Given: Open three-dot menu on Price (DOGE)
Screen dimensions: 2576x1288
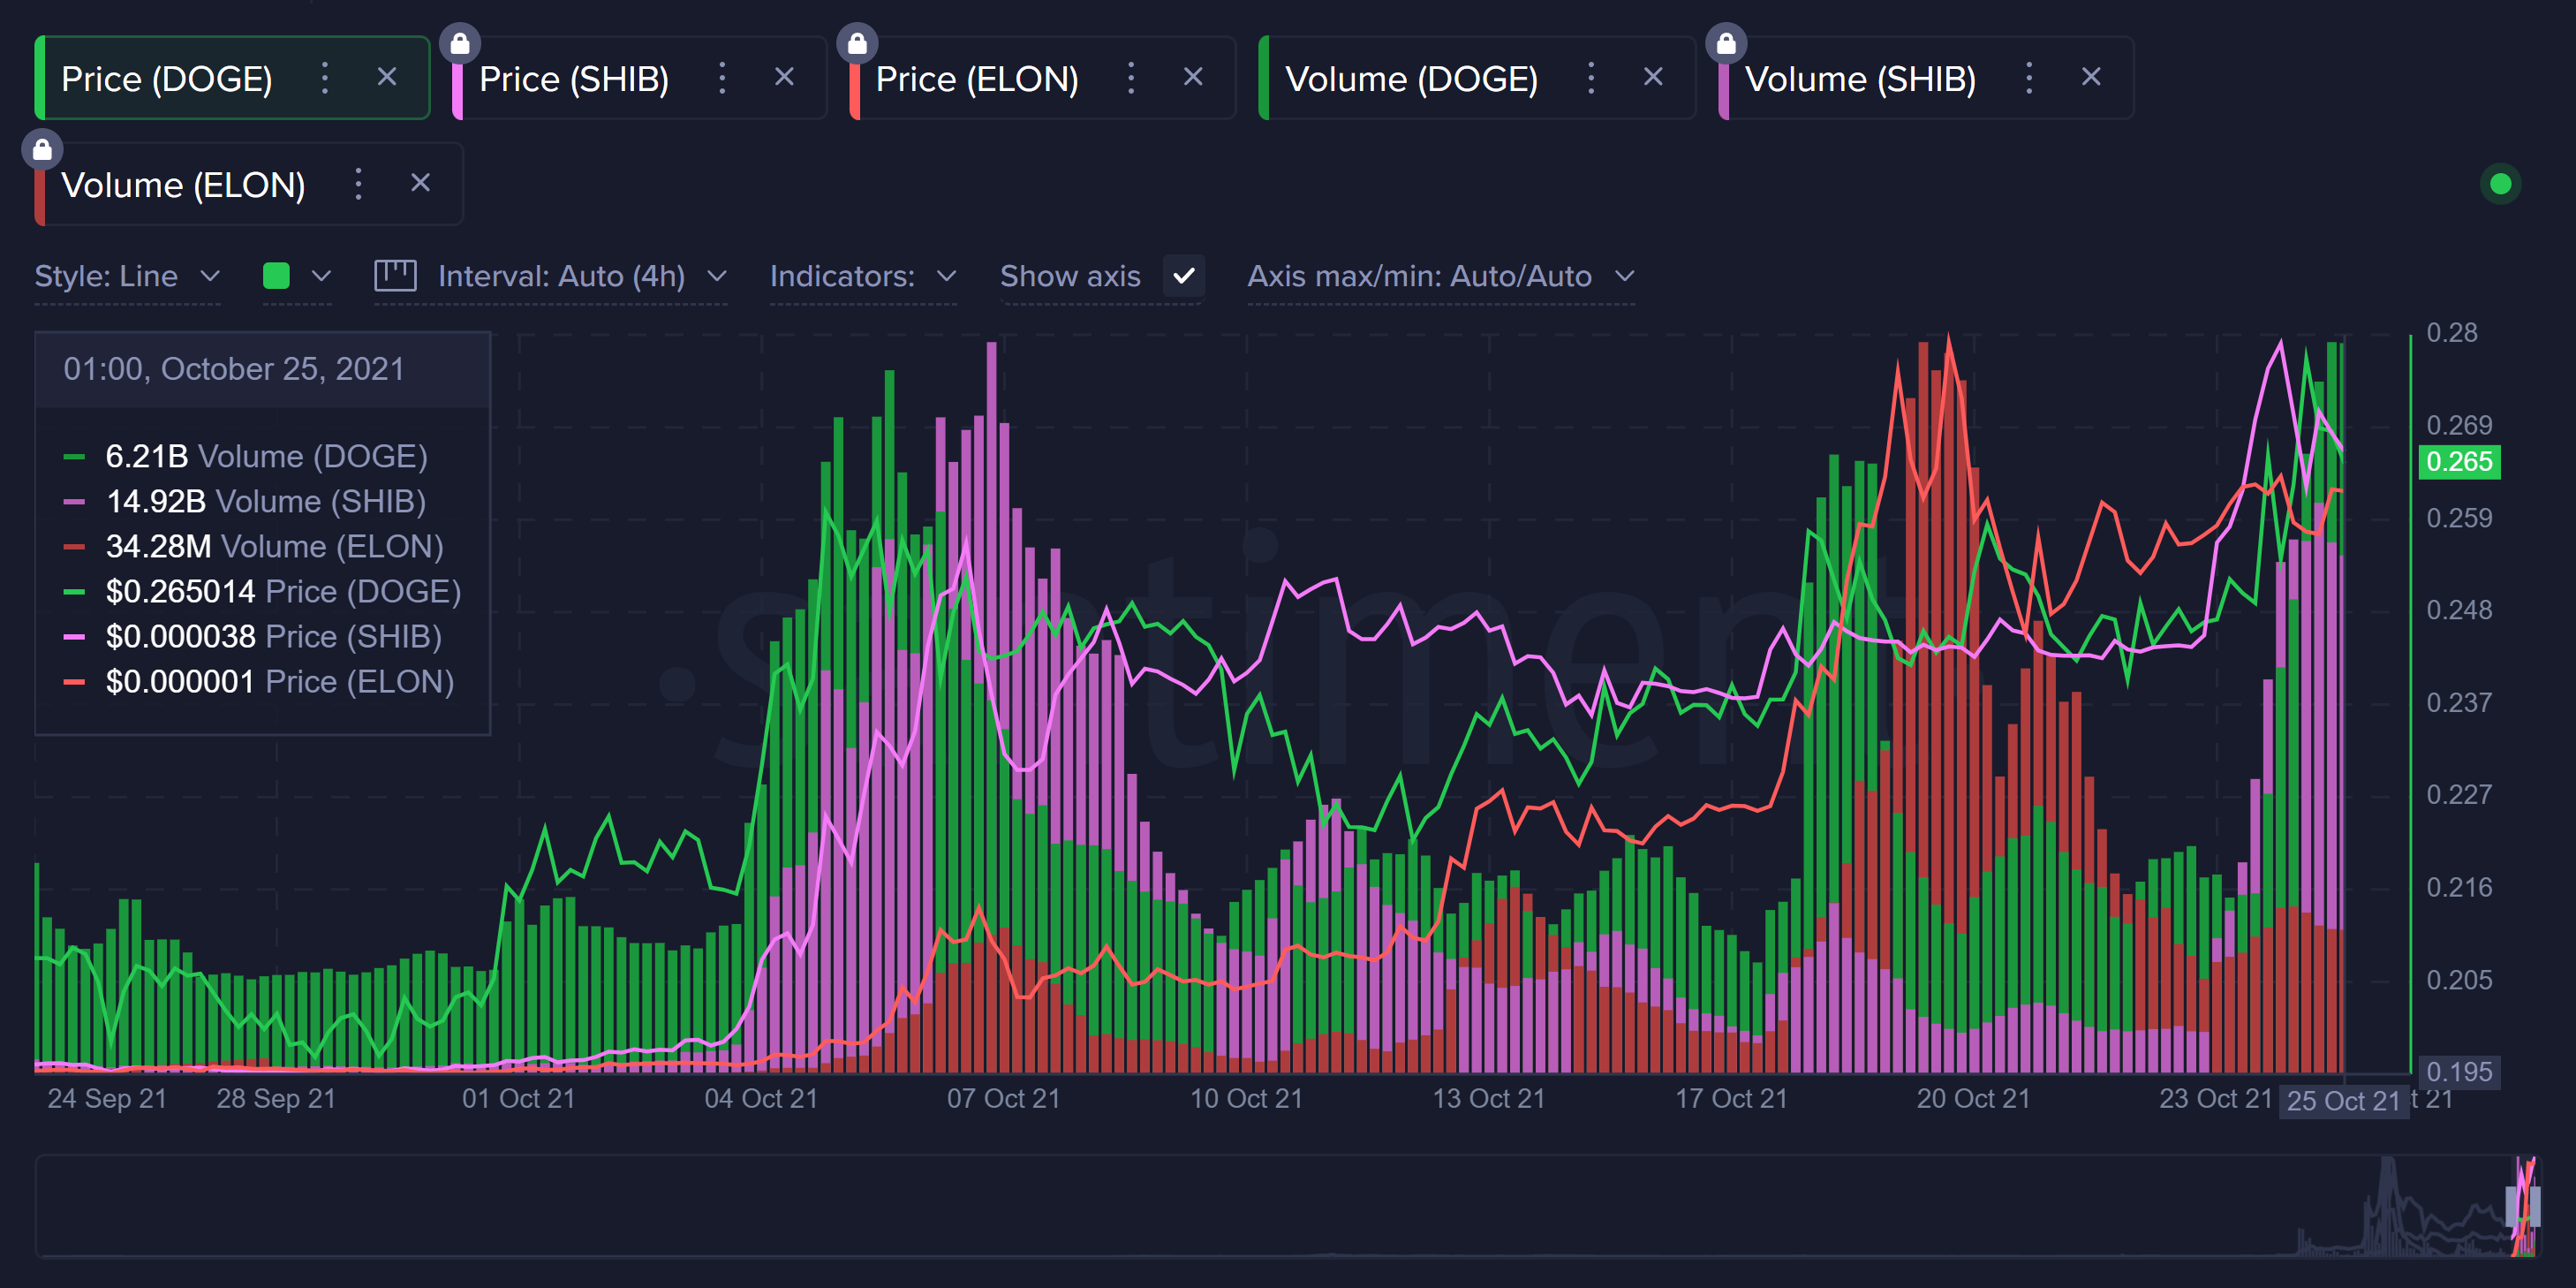Looking at the screenshot, I should pyautogui.click(x=325, y=78).
